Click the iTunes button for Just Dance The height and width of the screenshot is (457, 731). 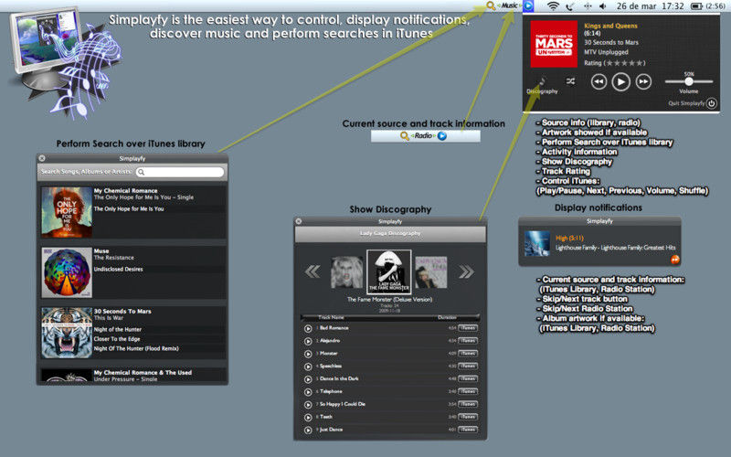(468, 429)
